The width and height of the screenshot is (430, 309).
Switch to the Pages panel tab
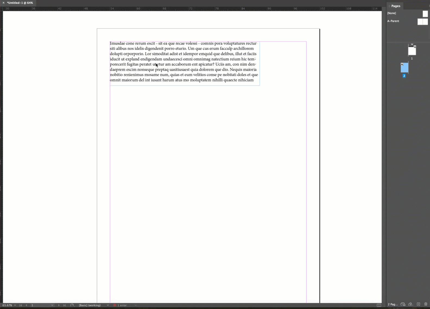point(396,6)
